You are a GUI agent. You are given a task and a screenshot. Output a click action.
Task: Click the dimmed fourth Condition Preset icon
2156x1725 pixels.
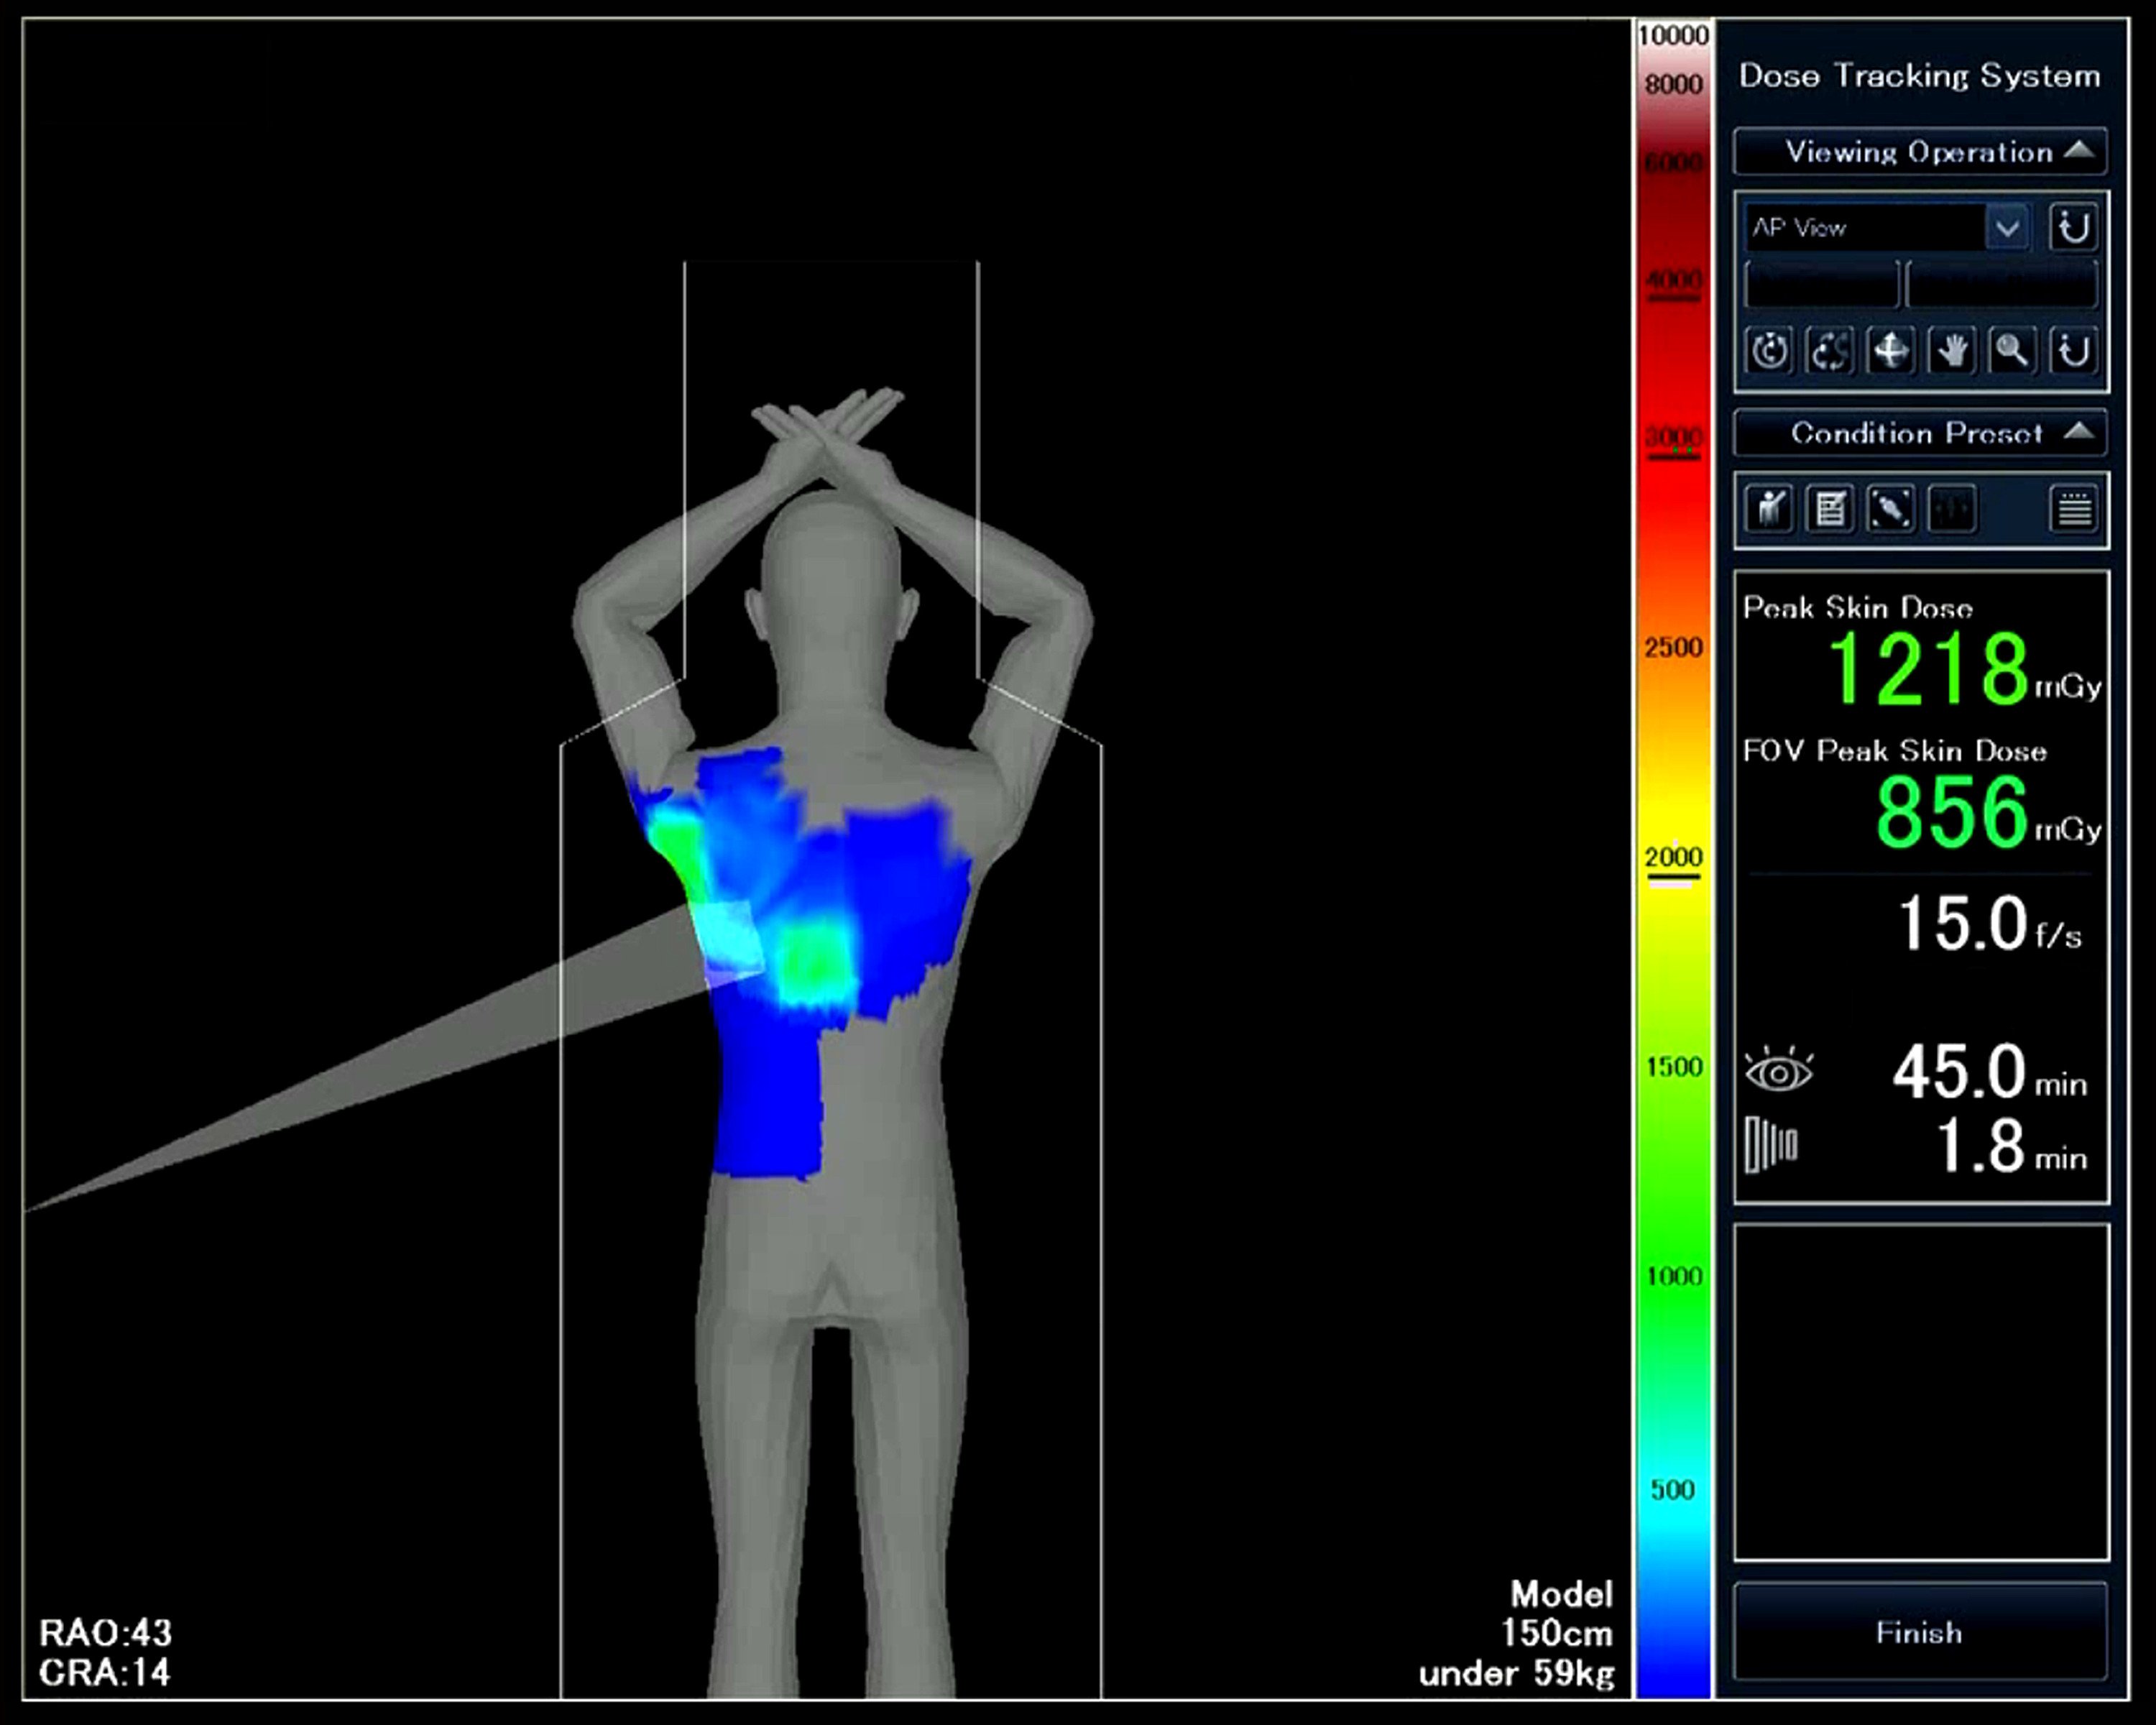(1951, 509)
